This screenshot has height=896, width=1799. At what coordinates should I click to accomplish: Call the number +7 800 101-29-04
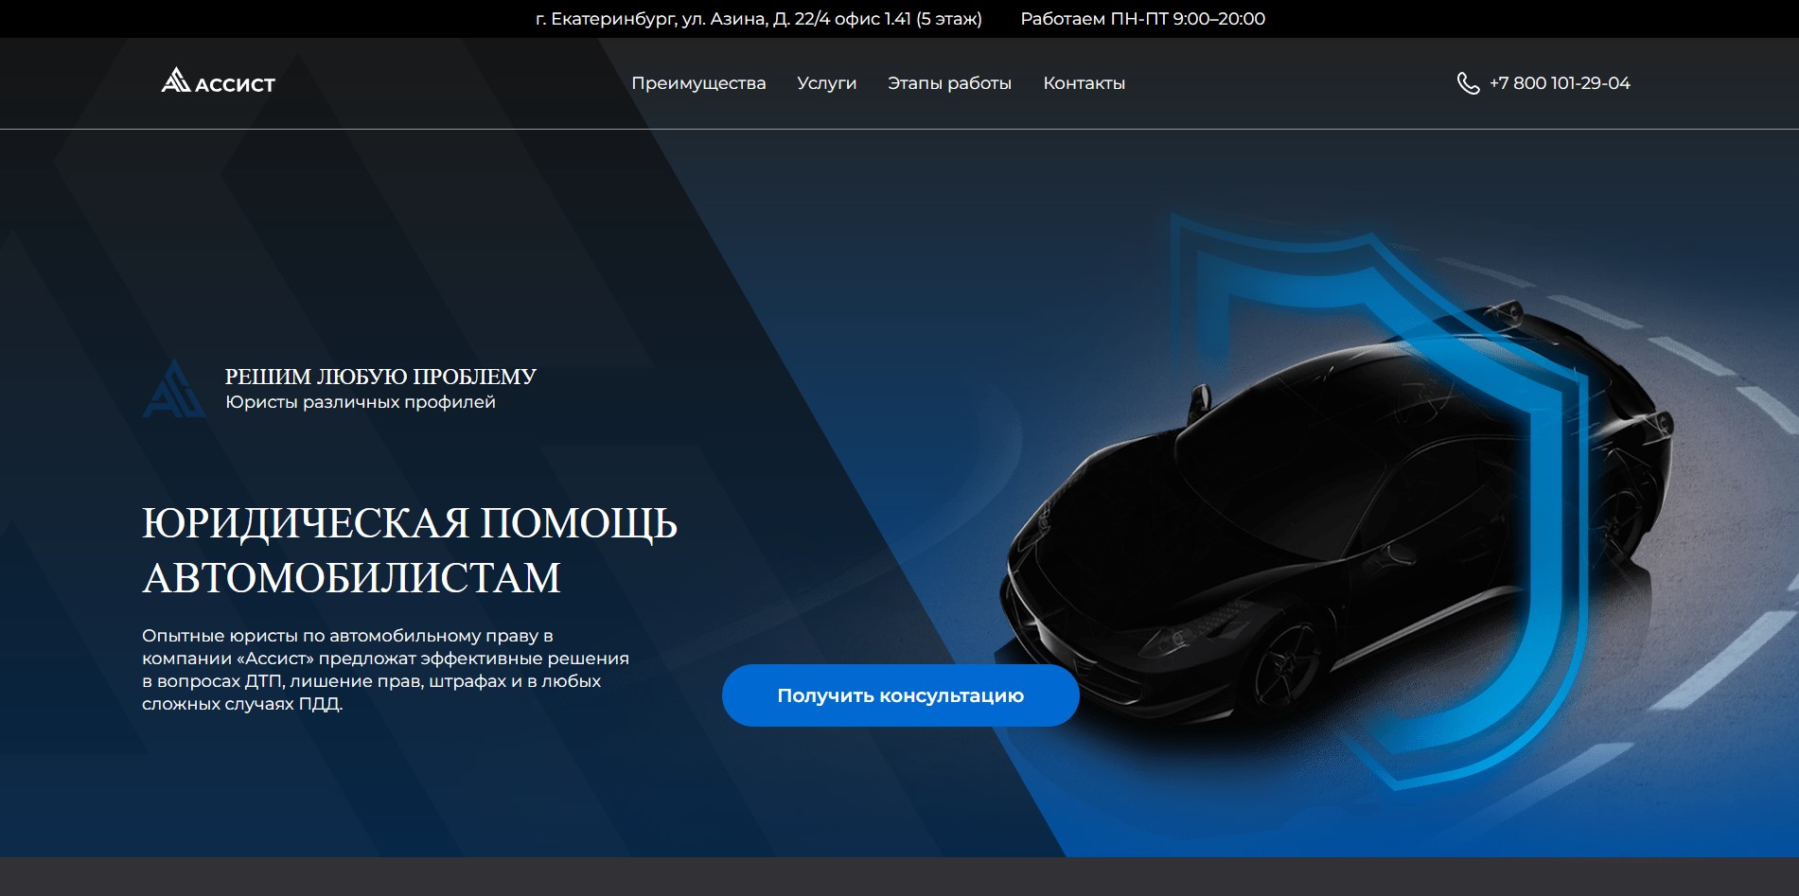click(x=1560, y=83)
